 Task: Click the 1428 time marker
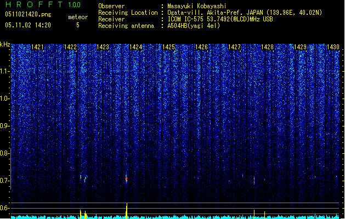267,47
